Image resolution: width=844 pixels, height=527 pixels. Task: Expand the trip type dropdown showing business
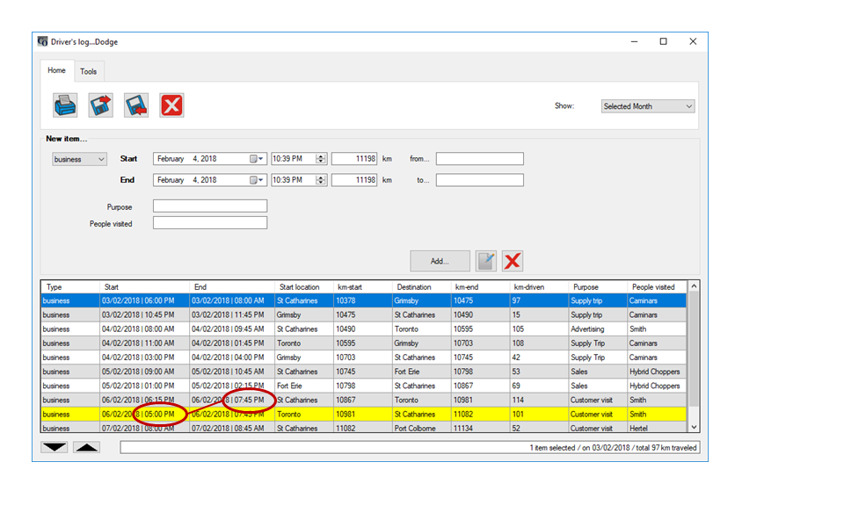point(79,159)
